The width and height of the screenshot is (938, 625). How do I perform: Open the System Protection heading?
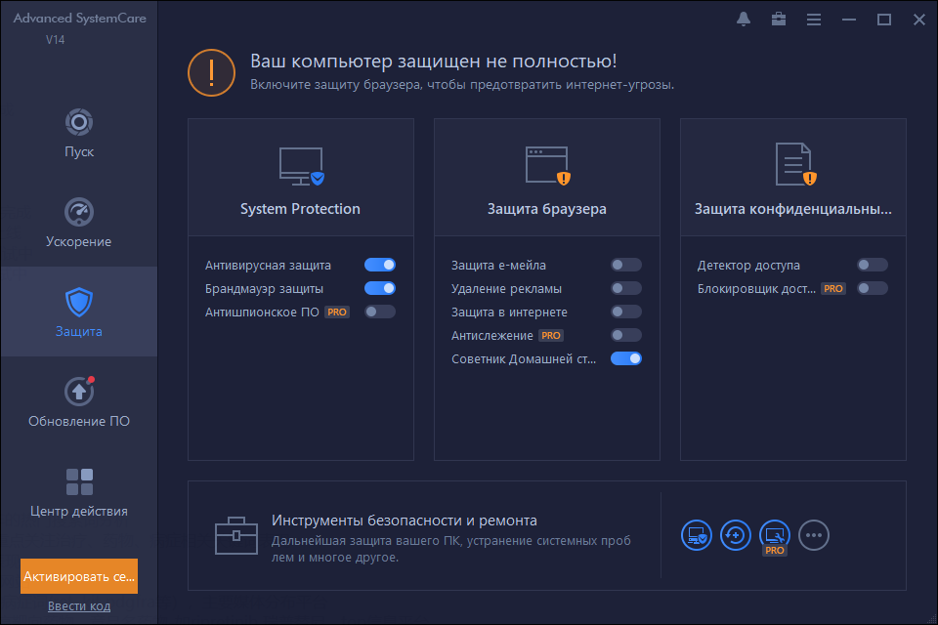coord(300,209)
